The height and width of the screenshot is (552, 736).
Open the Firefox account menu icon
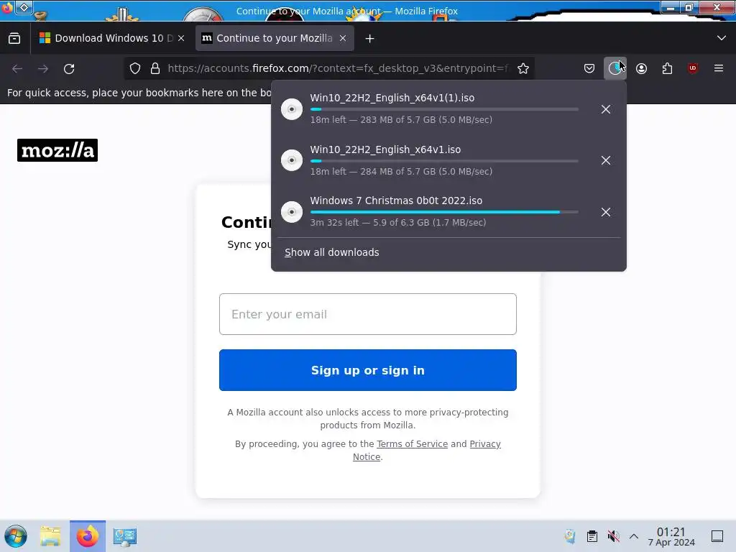click(x=641, y=68)
